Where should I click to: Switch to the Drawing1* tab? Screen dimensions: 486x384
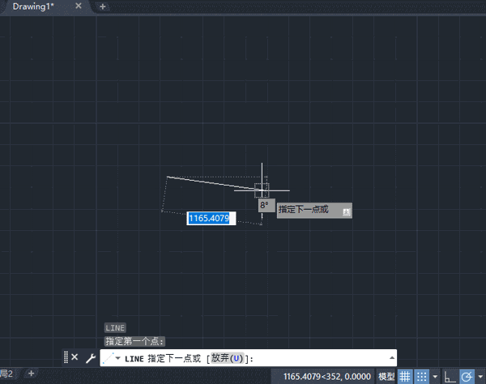[32, 6]
